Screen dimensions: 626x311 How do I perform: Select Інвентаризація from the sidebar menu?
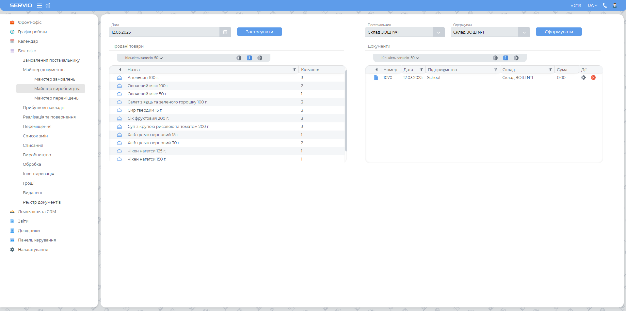coord(38,174)
